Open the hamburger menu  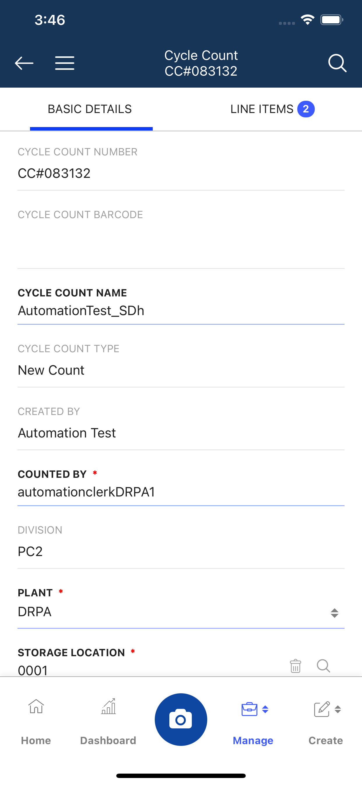coord(65,63)
